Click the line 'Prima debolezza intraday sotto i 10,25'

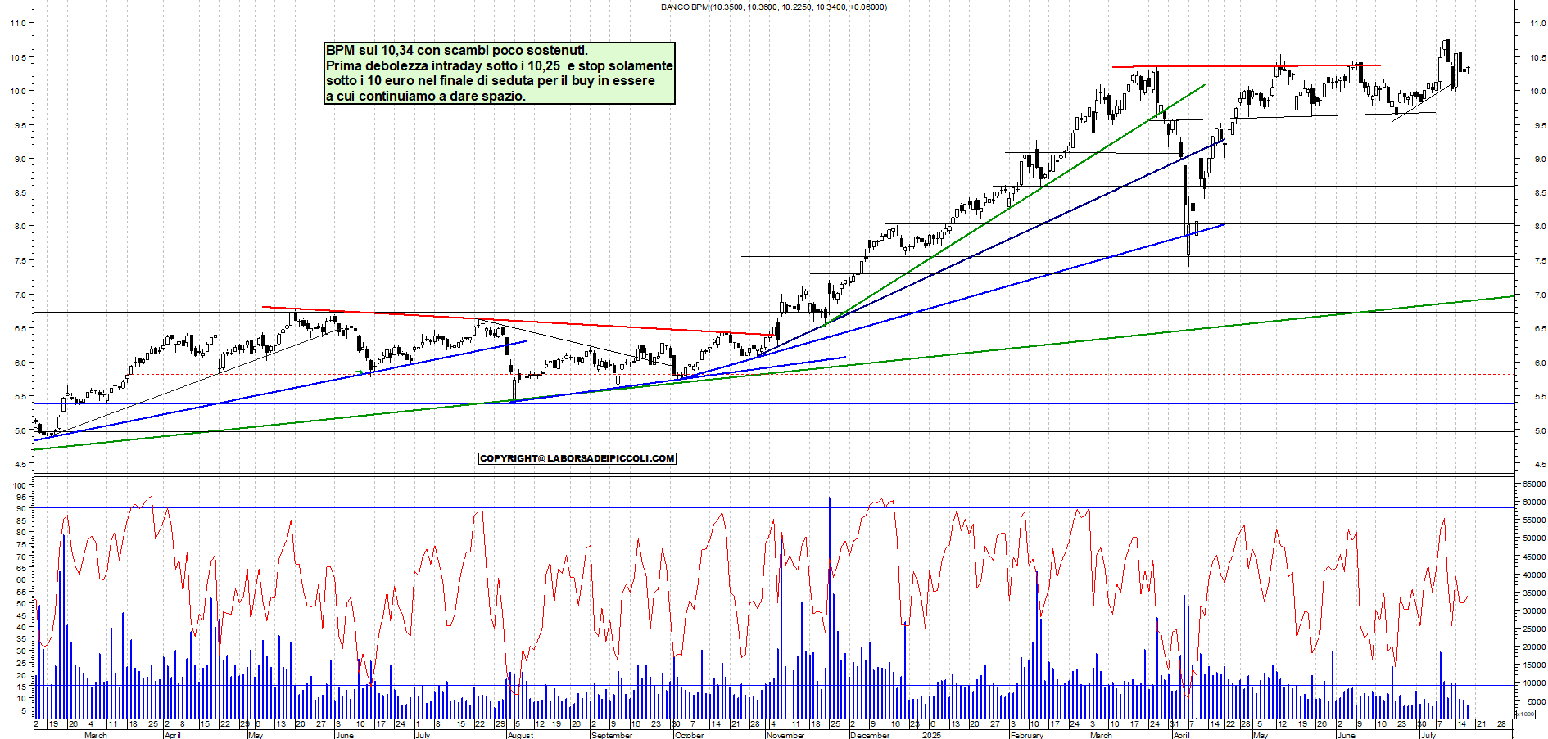pos(443,65)
